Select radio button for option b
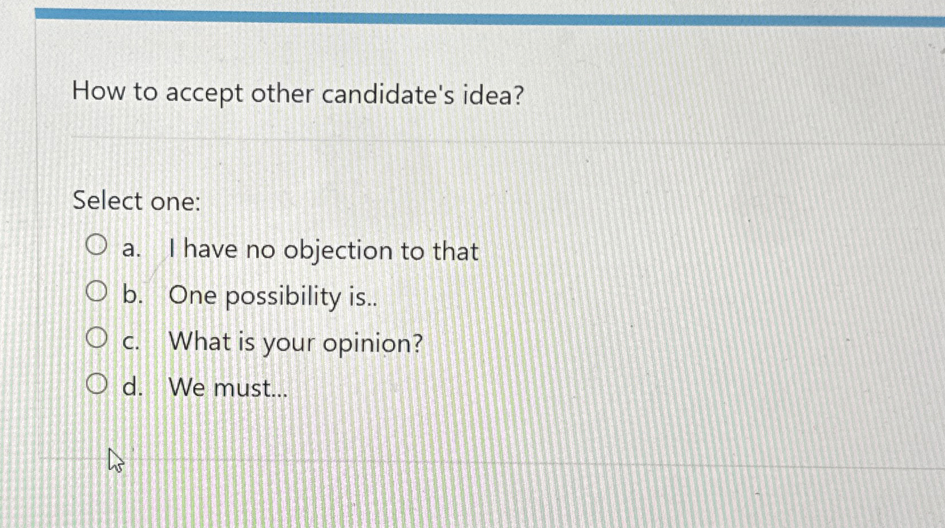 (x=97, y=291)
